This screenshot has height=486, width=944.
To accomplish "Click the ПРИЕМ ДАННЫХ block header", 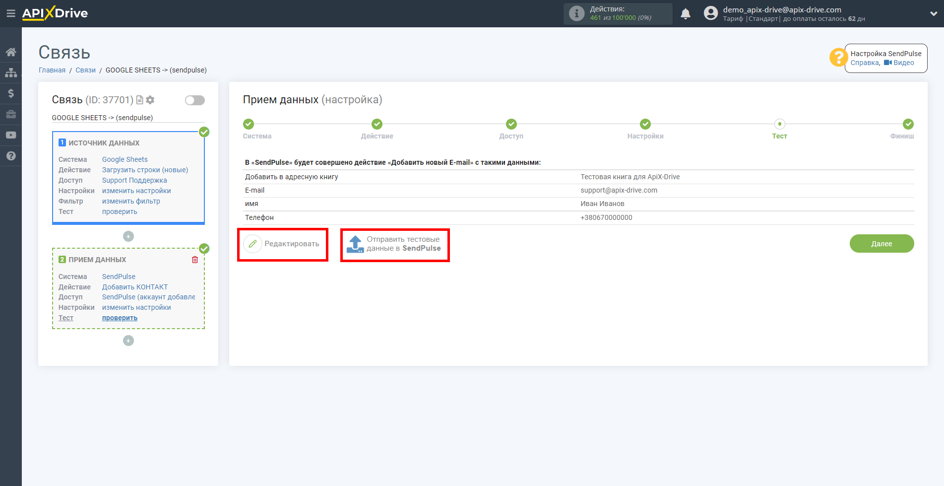I will click(97, 260).
